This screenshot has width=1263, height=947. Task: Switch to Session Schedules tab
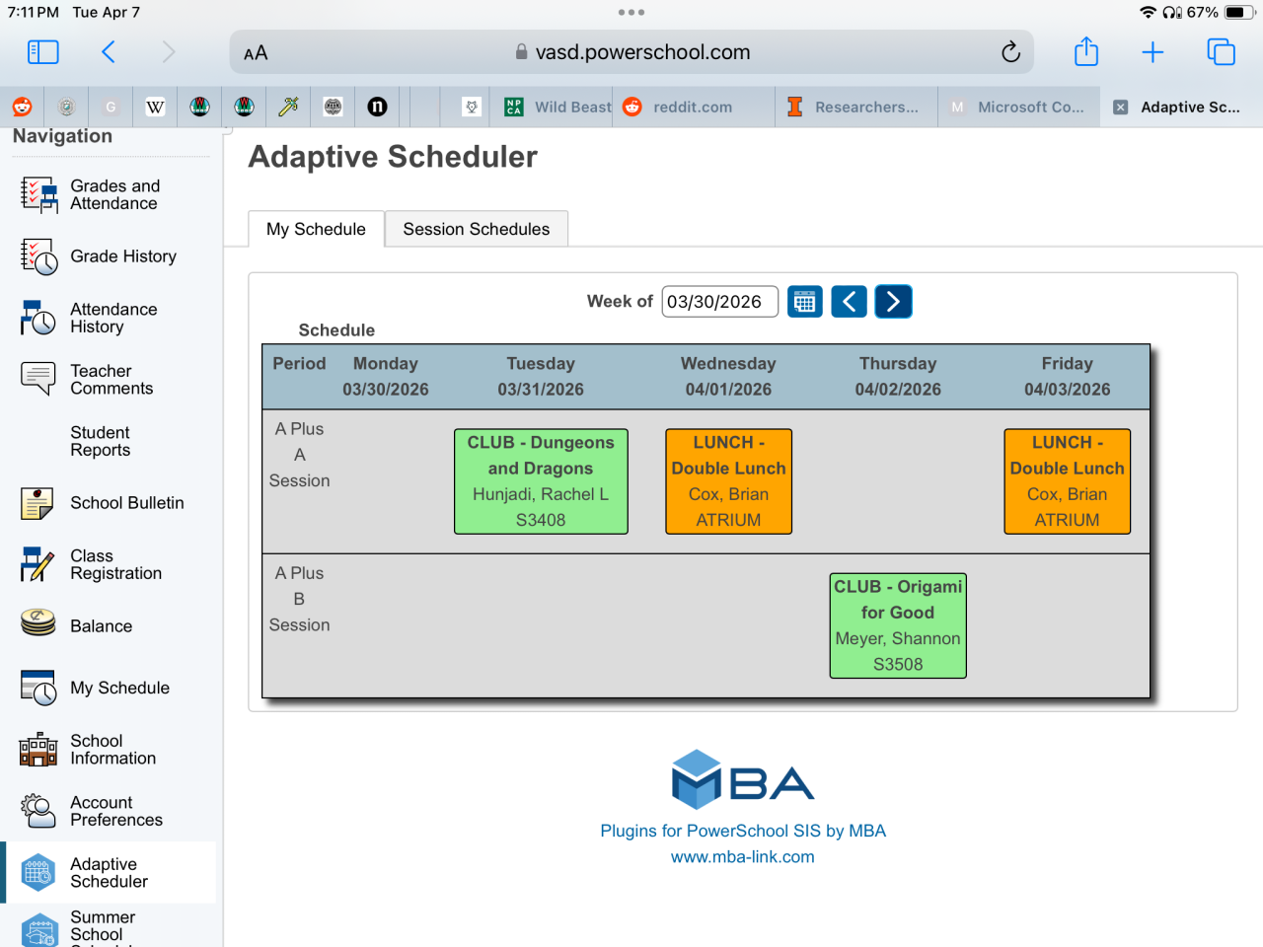[x=476, y=229]
